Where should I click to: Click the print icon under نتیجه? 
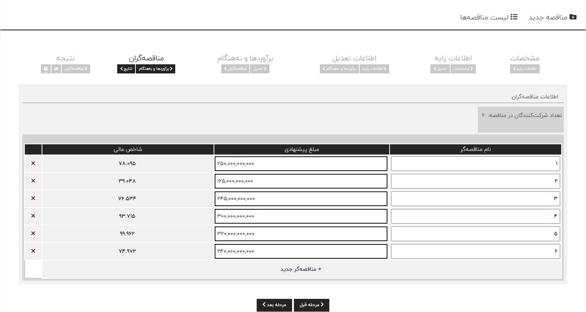(x=46, y=69)
